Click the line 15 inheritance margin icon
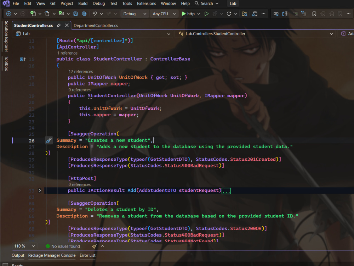This screenshot has width=354, height=266. (x=23, y=59)
